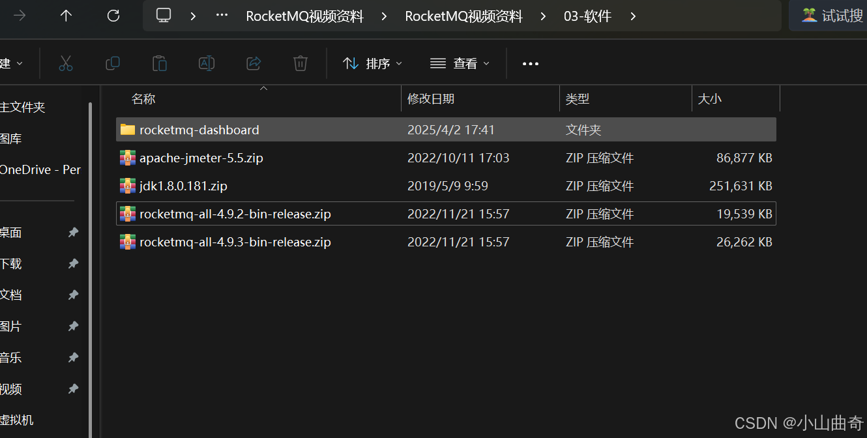Open the 查看 view dropdown
The height and width of the screenshot is (438, 867).
(460, 63)
